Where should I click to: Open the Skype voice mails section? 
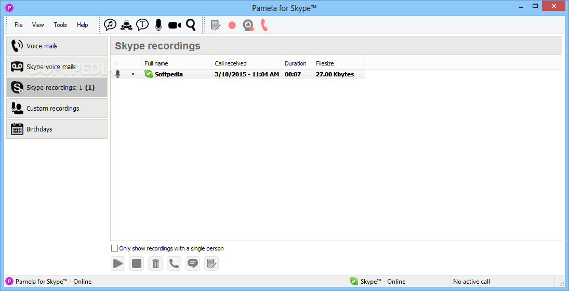coord(57,67)
